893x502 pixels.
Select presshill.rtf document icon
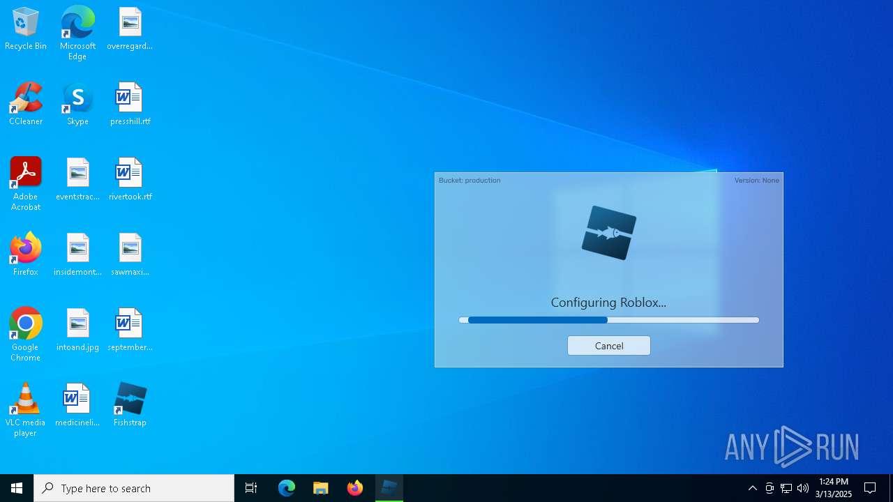(x=130, y=105)
